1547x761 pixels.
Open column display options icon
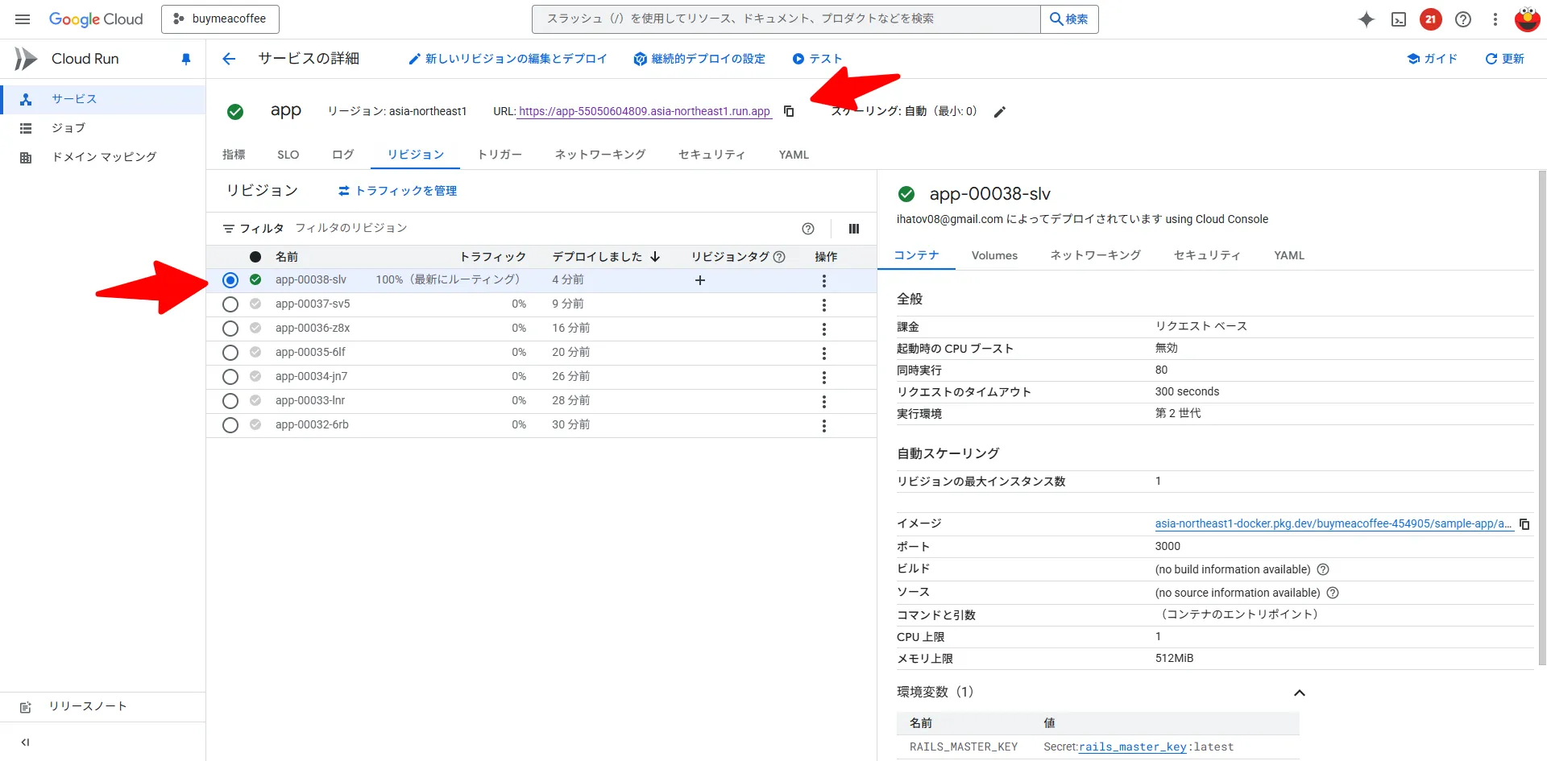point(853,229)
